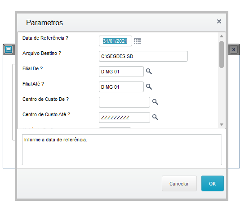Click the Filial Até input field
249x208 pixels.
pos(121,87)
